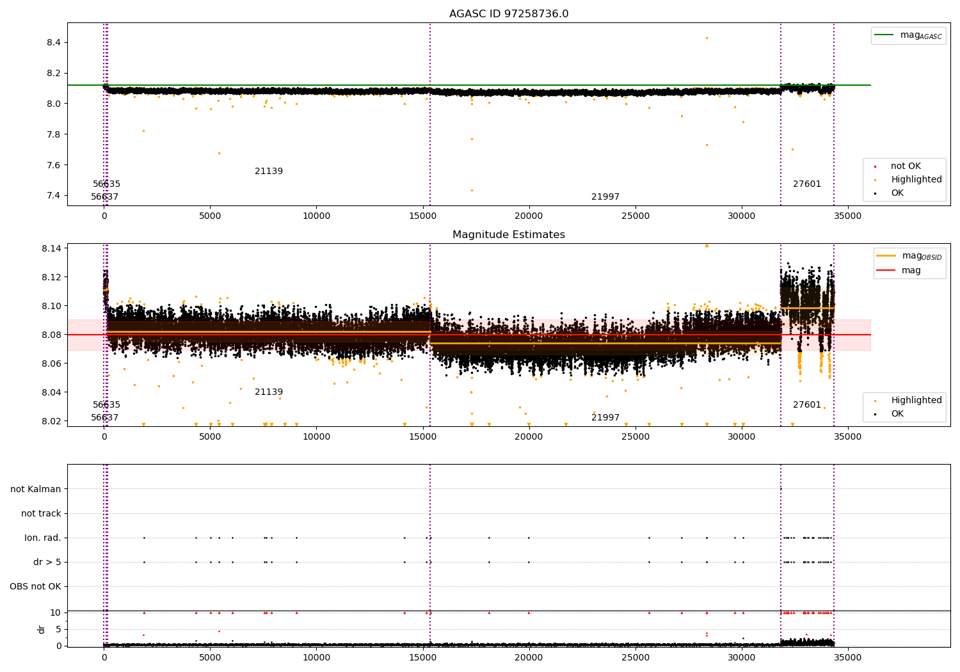Click the 'AGASC ID 97258736.0' plot title
The height and width of the screenshot is (672, 960).
click(x=509, y=14)
